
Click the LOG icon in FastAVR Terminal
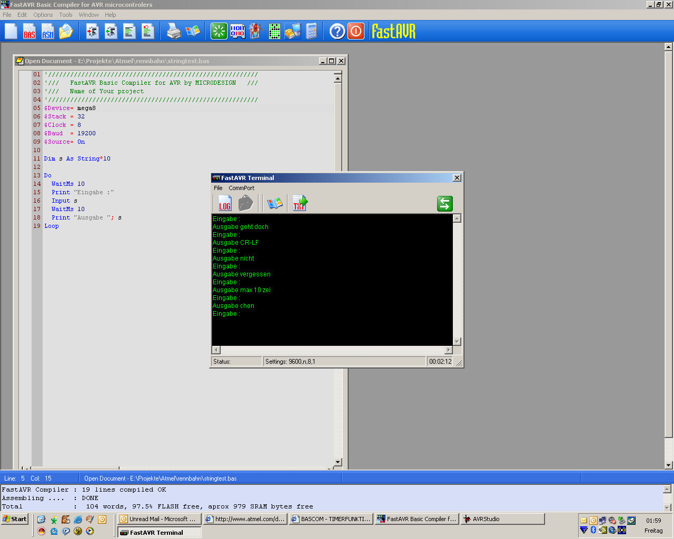point(225,203)
